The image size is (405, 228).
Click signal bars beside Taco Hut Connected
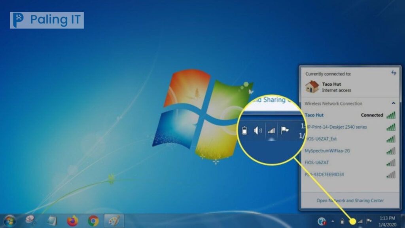point(391,115)
